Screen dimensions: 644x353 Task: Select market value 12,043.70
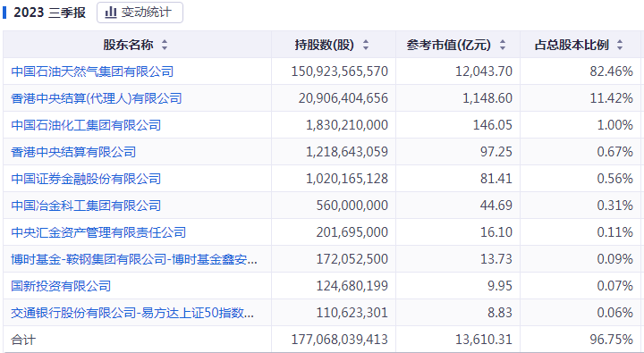point(484,71)
